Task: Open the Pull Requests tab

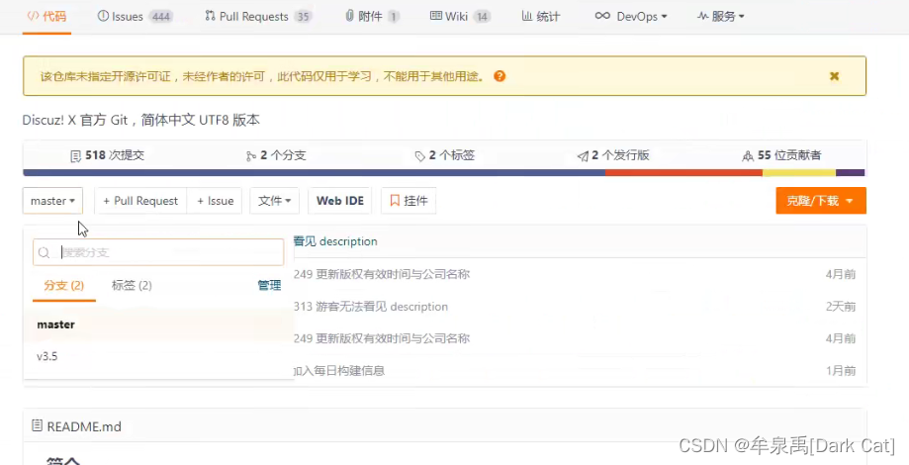Action: (x=258, y=16)
